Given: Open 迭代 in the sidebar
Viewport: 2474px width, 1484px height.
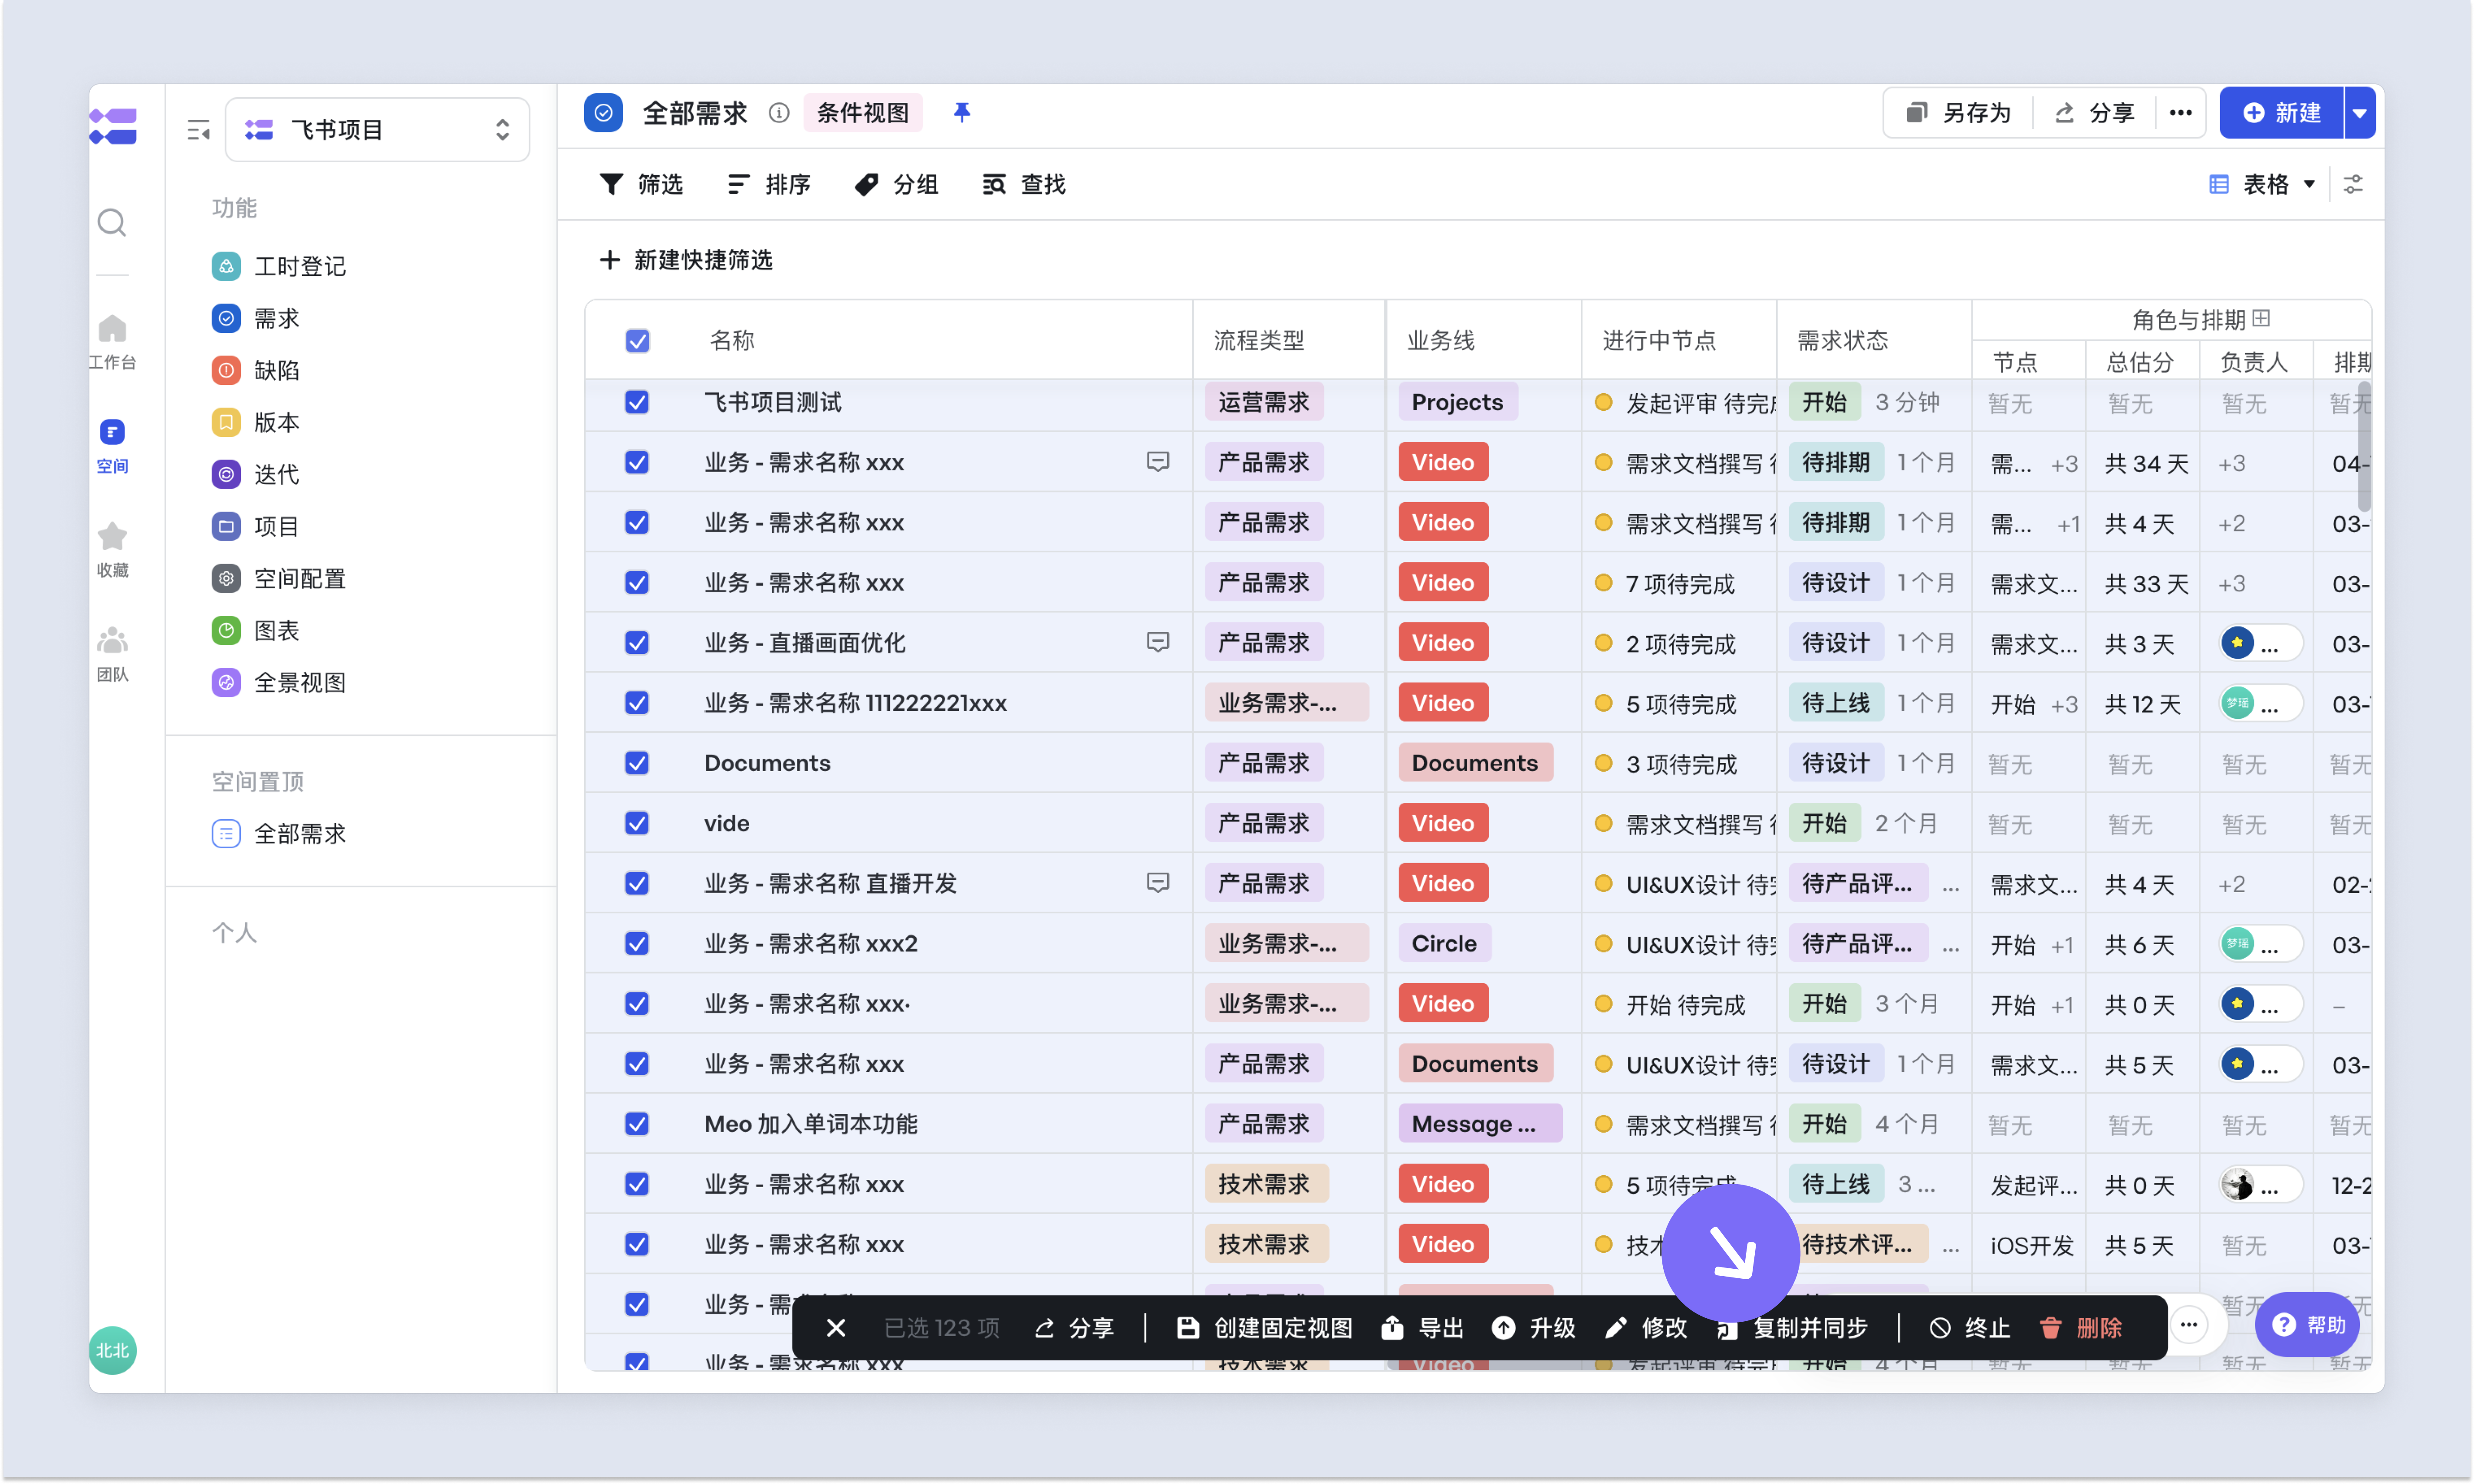Looking at the screenshot, I should tap(256, 474).
